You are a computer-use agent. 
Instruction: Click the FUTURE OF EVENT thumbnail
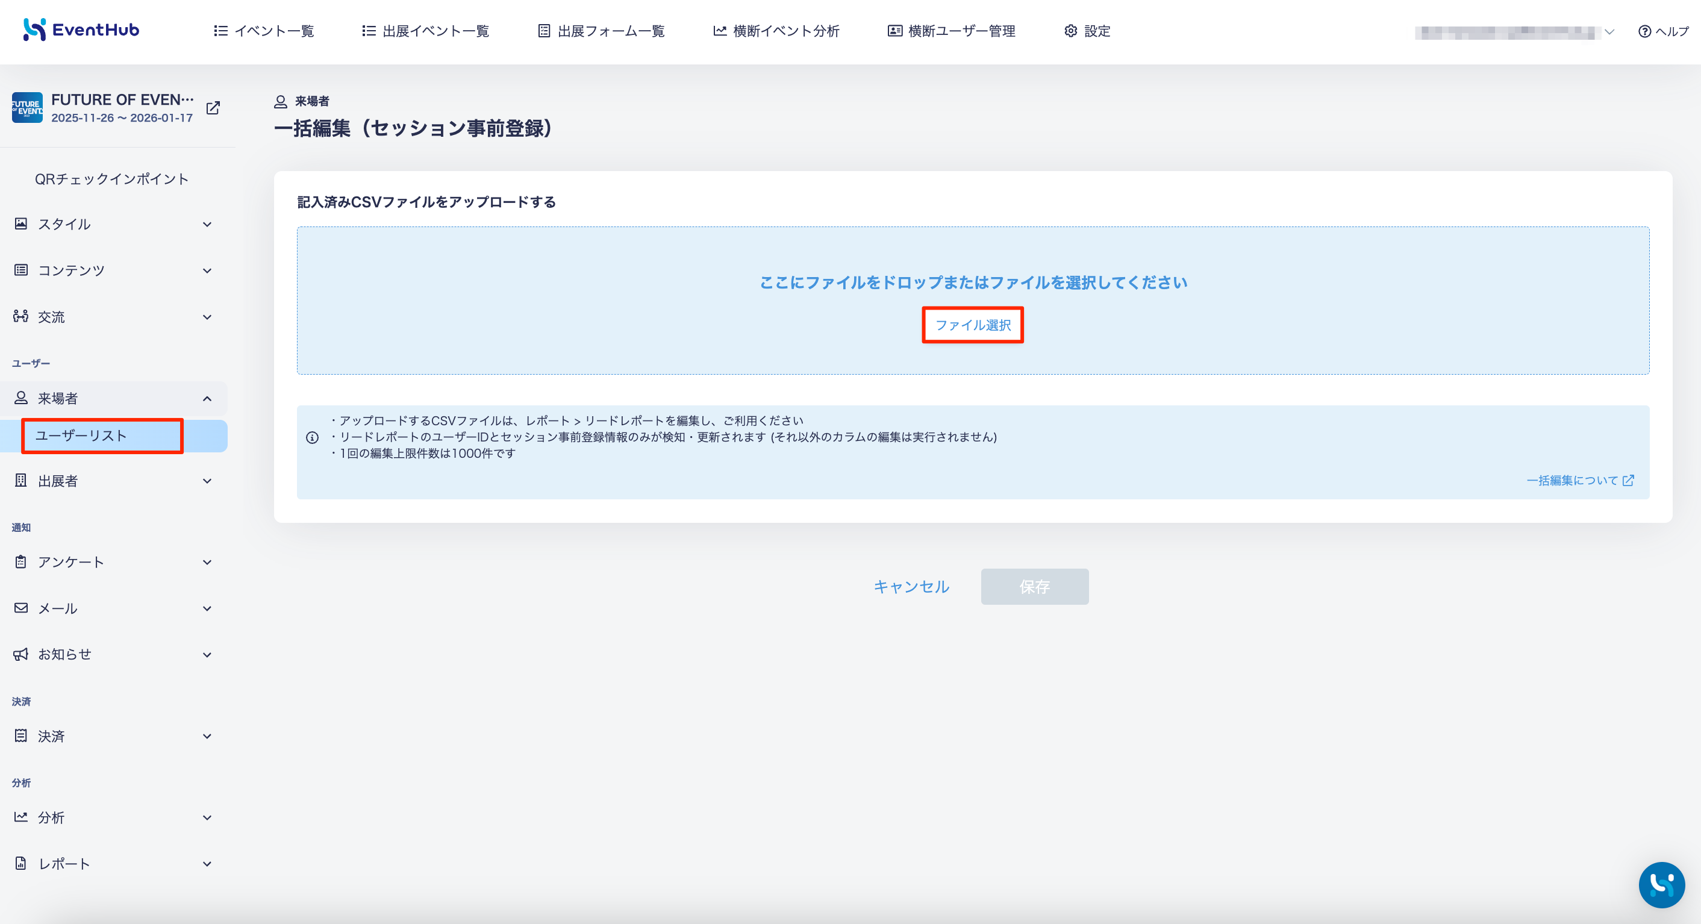pyautogui.click(x=27, y=108)
